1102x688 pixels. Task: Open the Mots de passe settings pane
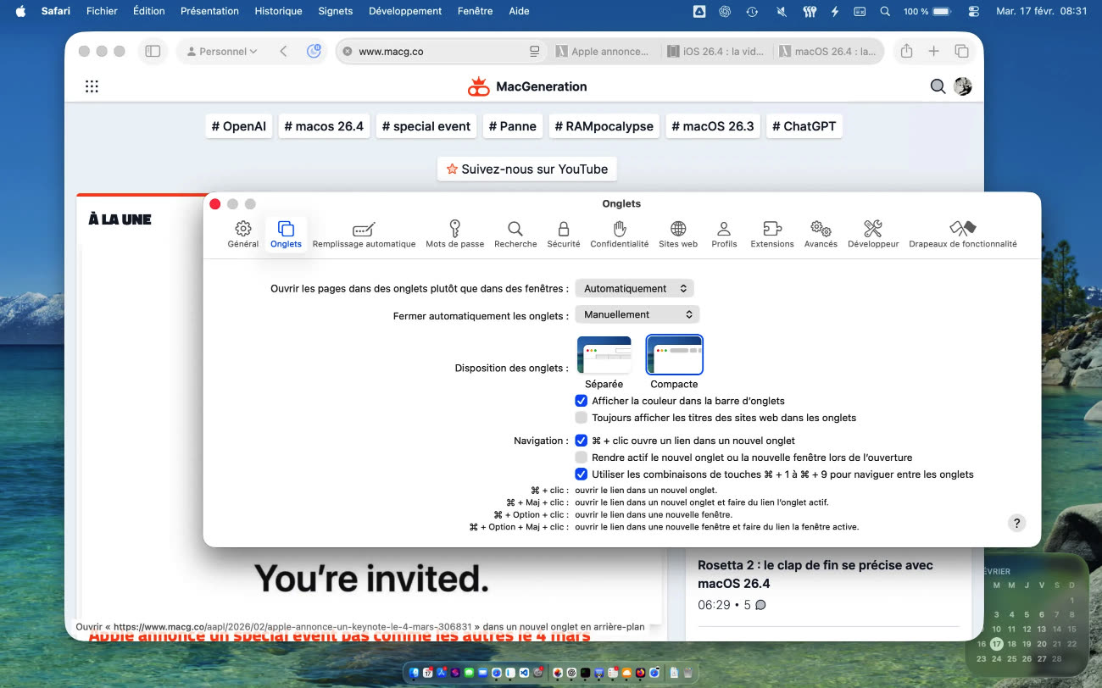454,234
